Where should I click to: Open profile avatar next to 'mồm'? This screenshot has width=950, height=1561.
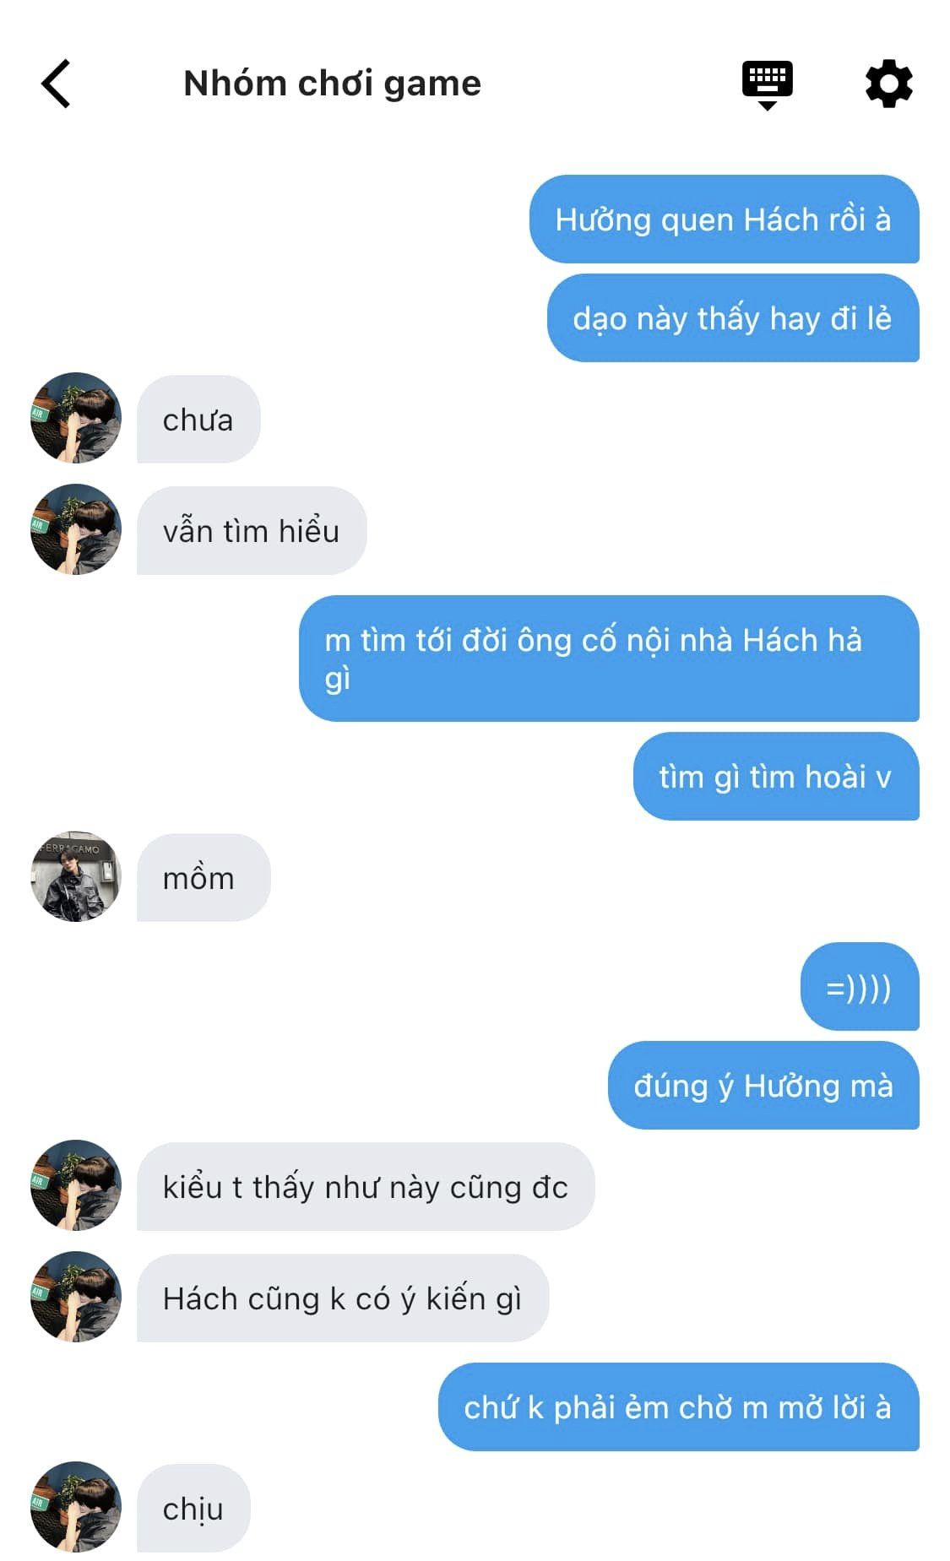tap(76, 876)
